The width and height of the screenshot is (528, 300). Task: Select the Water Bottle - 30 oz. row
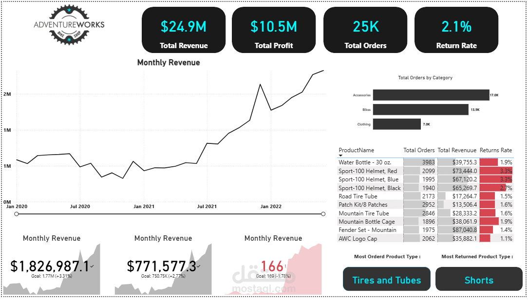tap(425, 162)
